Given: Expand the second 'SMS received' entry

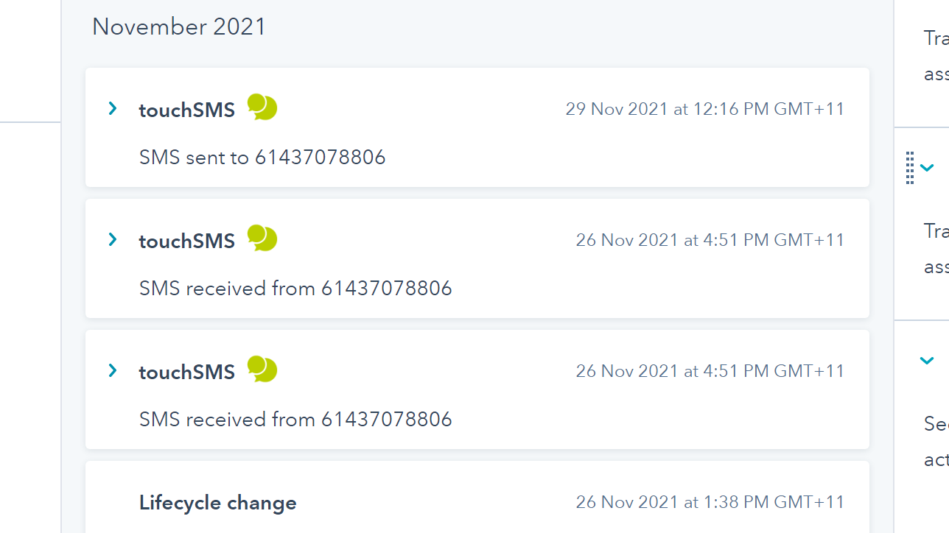Looking at the screenshot, I should point(112,370).
